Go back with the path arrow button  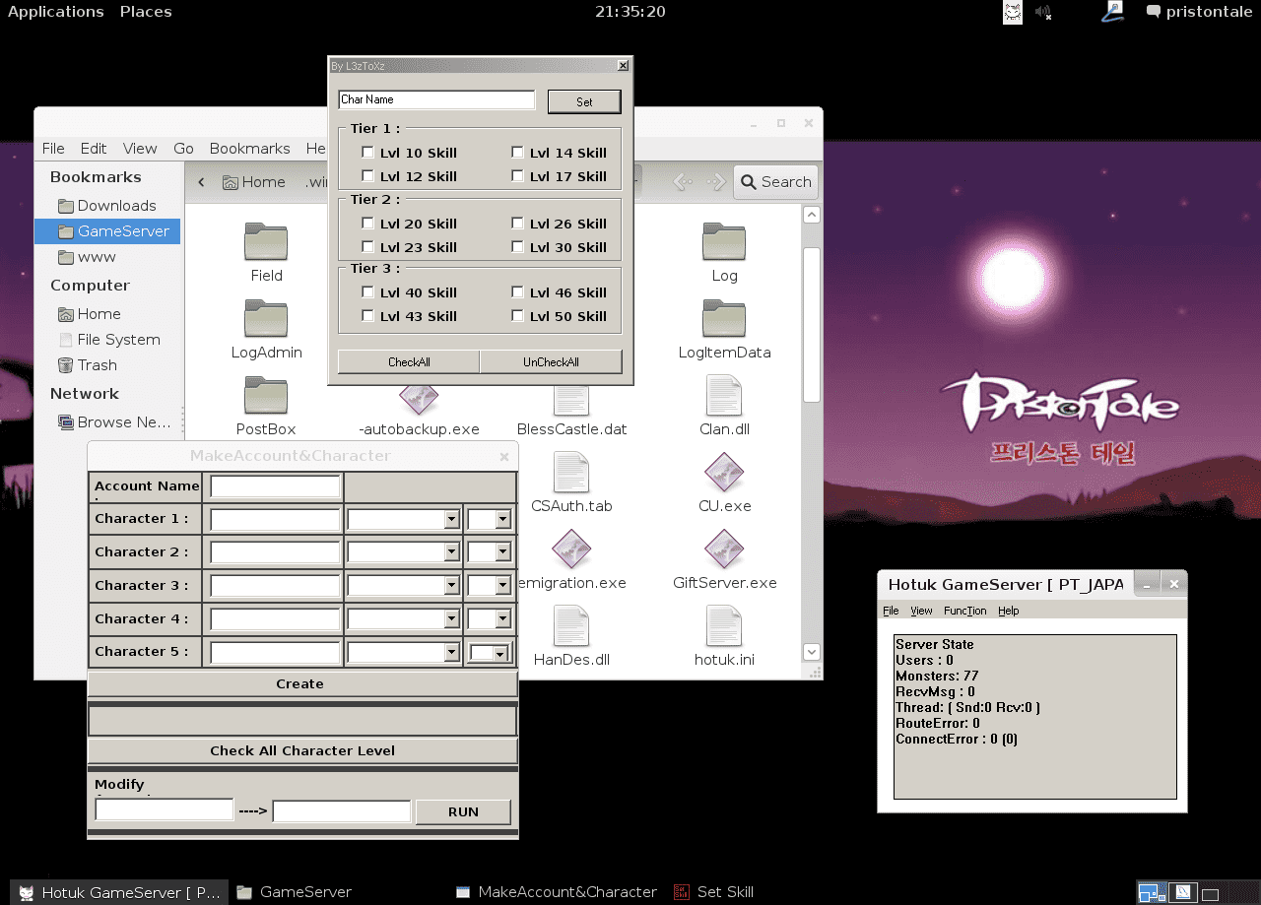(201, 182)
